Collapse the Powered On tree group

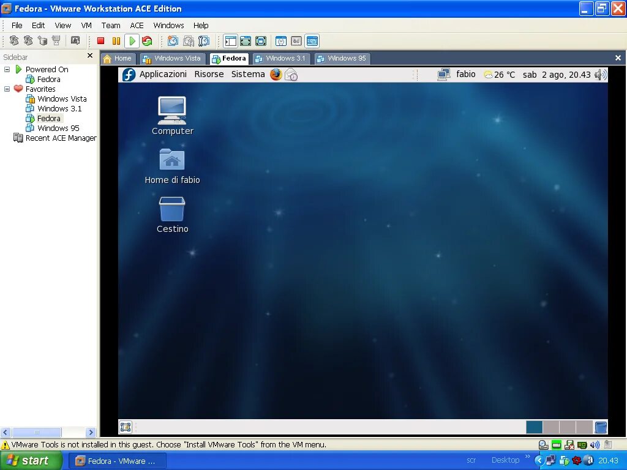tap(7, 70)
